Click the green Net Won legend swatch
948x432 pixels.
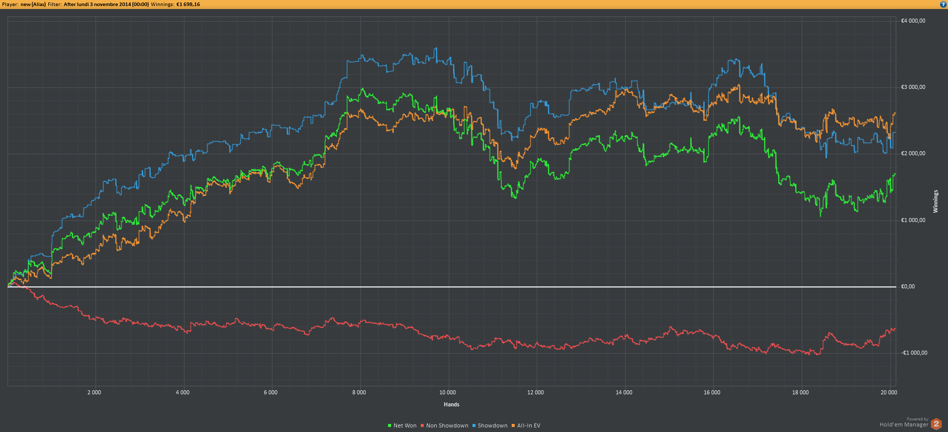click(x=390, y=426)
